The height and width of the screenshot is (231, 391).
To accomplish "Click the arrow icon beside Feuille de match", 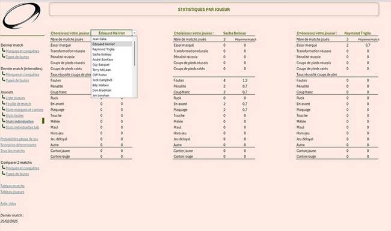I will pos(4,103).
